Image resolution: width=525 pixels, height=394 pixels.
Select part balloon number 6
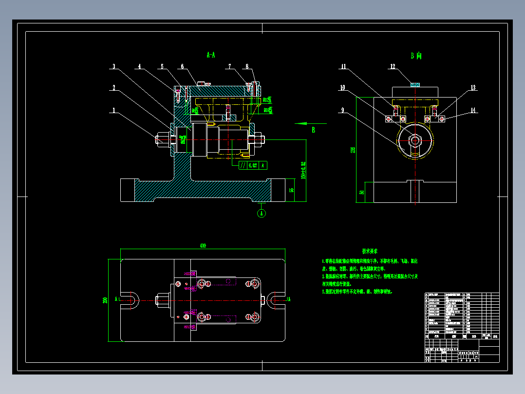click(182, 66)
